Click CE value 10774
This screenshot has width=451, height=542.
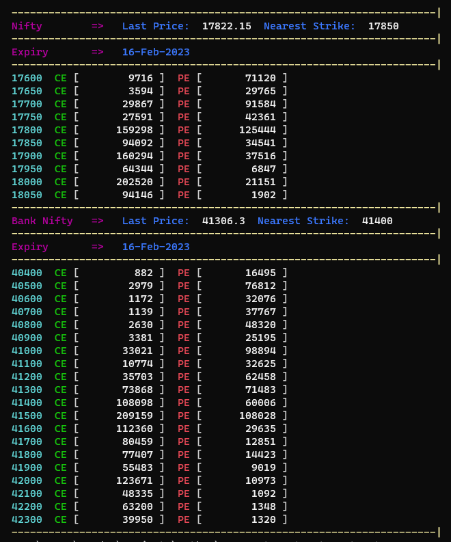(137, 364)
